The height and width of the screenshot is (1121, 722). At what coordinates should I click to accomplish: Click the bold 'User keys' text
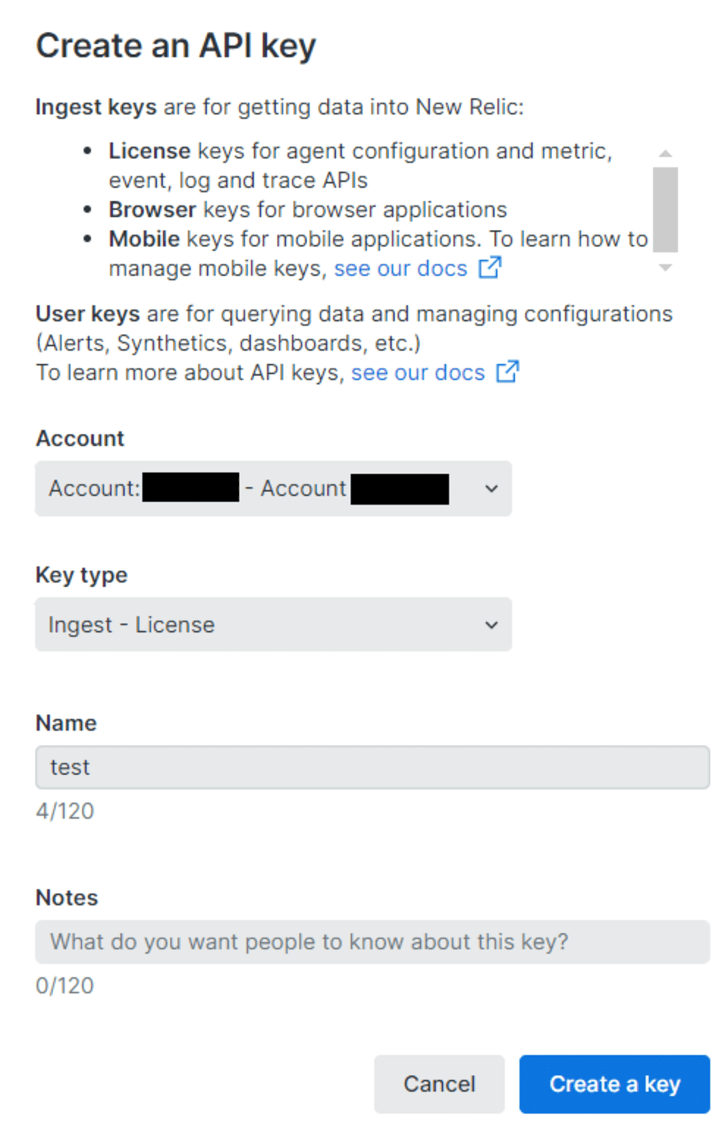pyautogui.click(x=88, y=314)
